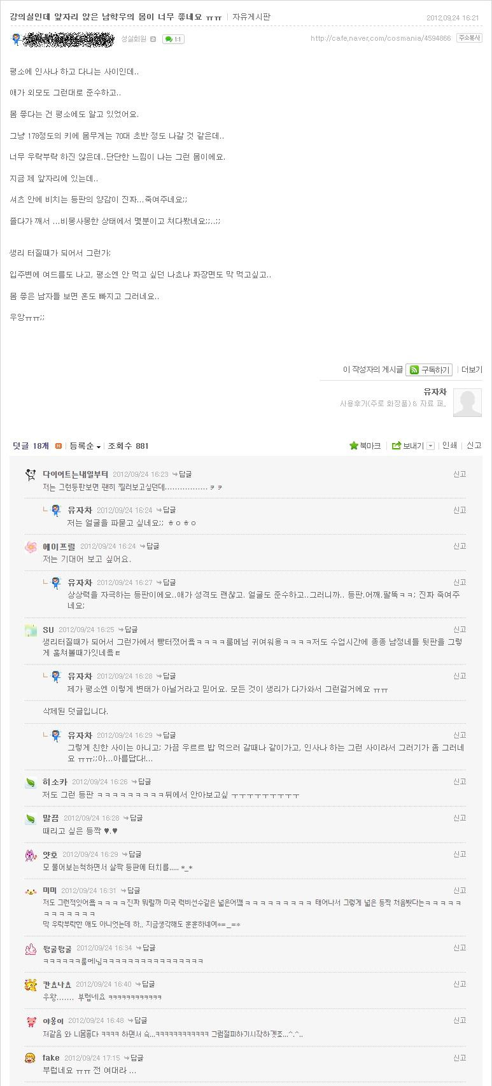This screenshot has width=492, height=1086.
Task: Click the 보내기 share icon
Action: tap(397, 446)
